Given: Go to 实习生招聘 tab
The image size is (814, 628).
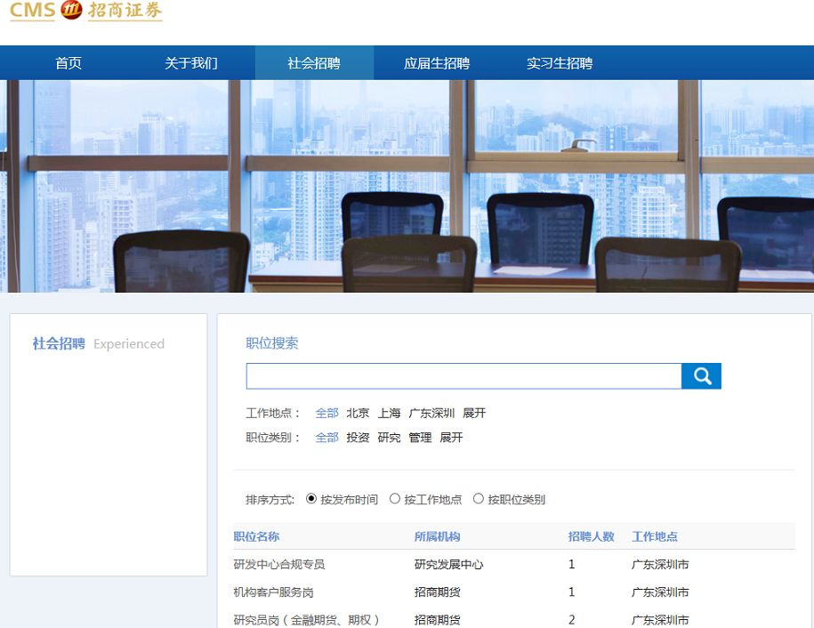Looking at the screenshot, I should 559,63.
